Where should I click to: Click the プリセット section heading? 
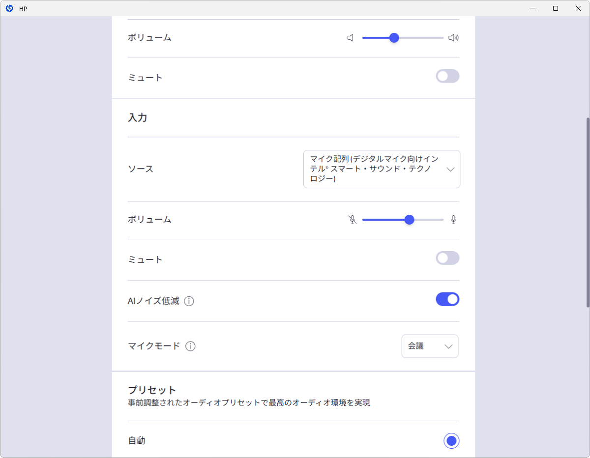(152, 390)
